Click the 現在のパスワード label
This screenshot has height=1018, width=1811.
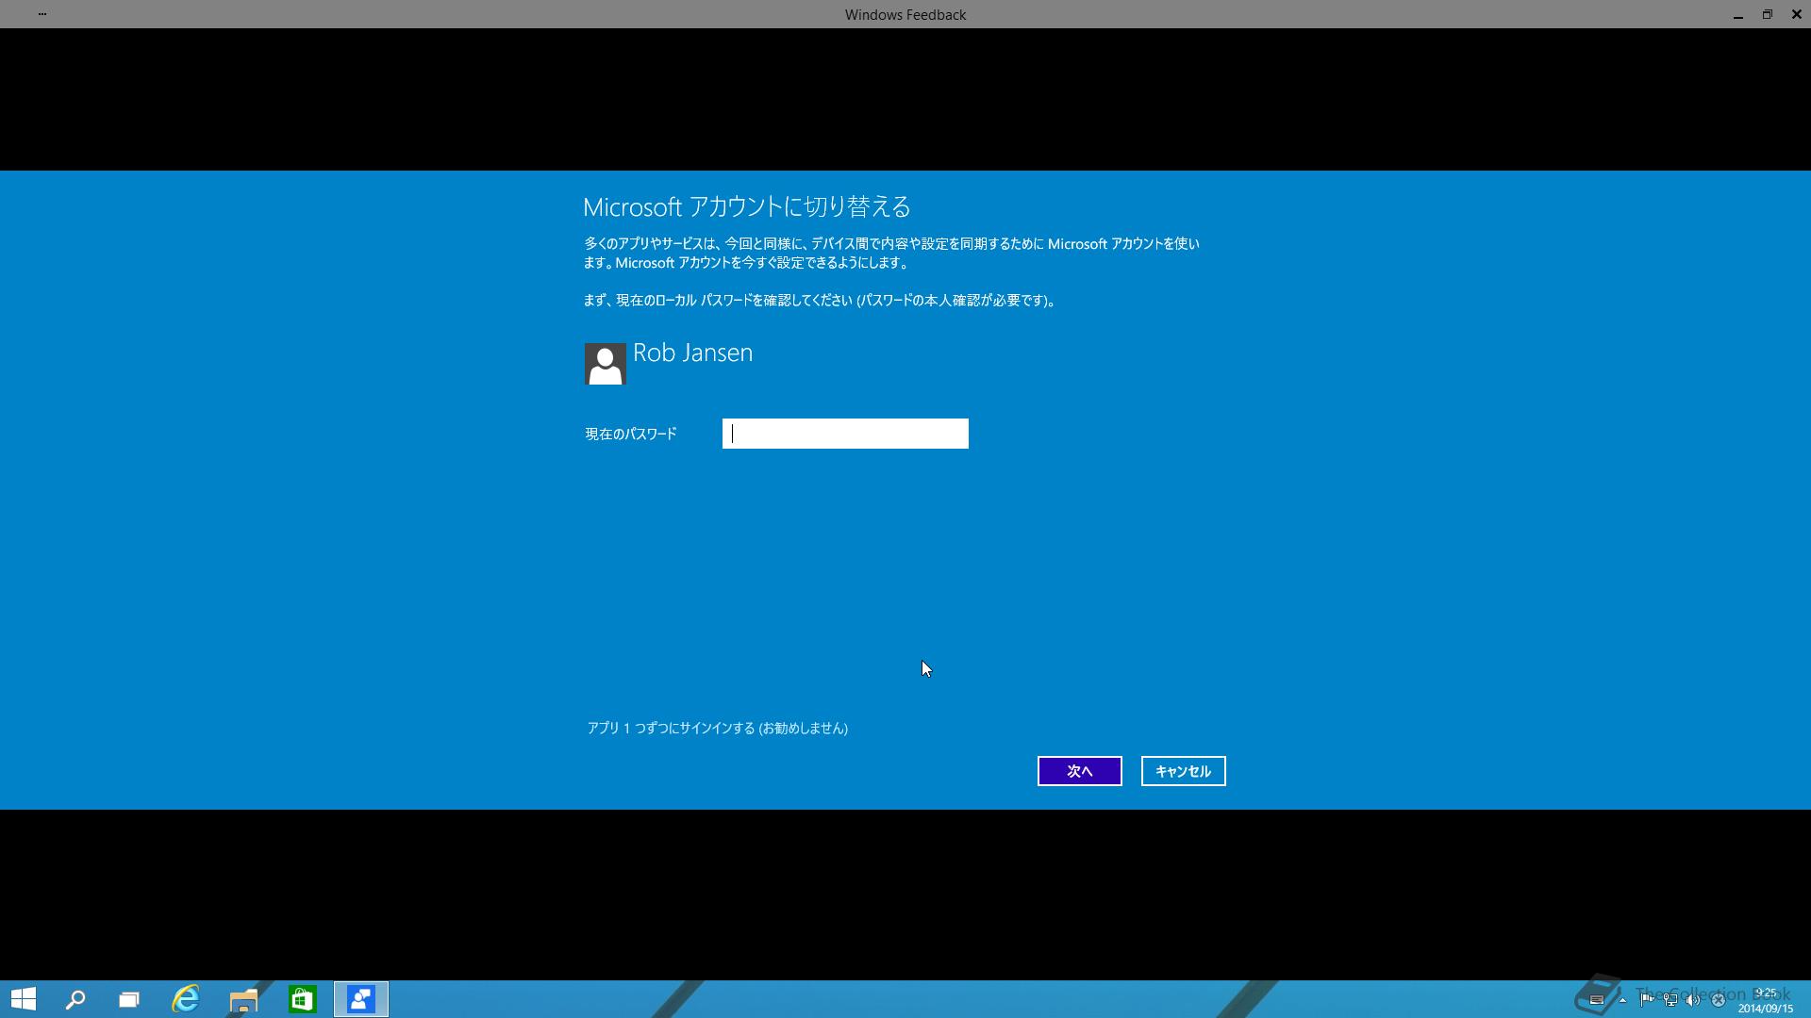[x=631, y=434]
